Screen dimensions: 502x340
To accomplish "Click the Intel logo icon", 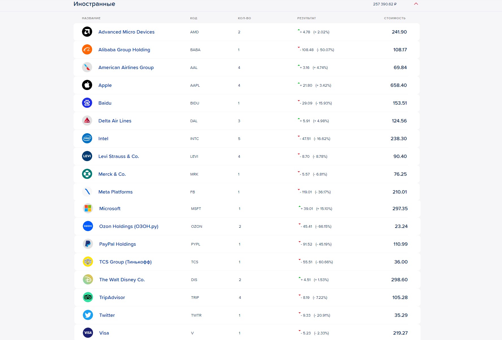I will click(87, 138).
